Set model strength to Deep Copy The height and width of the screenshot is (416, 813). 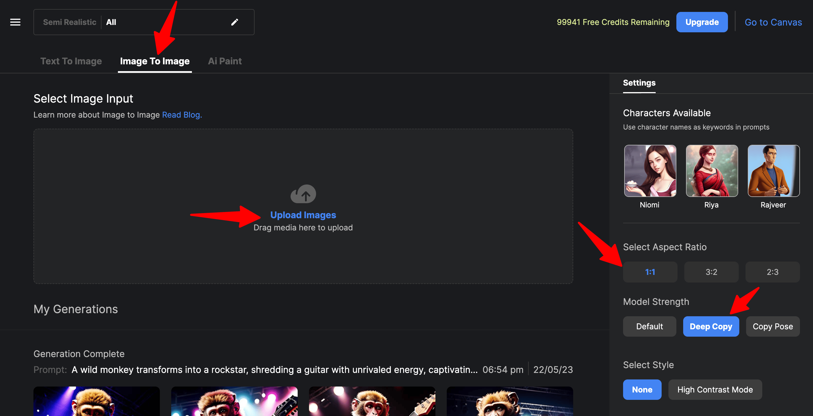pos(711,326)
